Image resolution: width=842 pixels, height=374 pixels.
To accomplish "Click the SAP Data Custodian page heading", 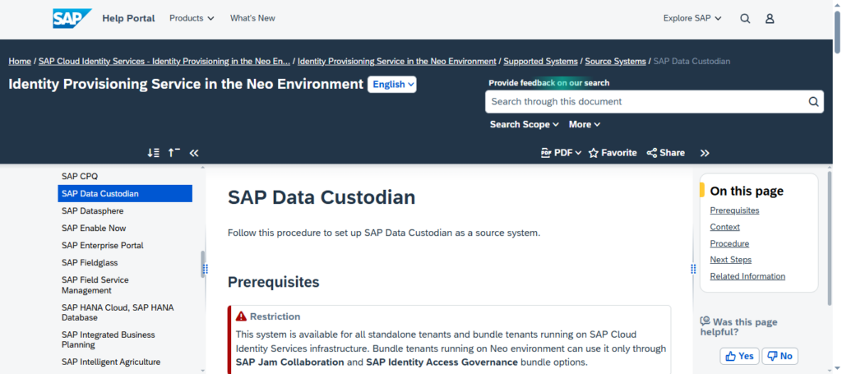I will tap(322, 197).
